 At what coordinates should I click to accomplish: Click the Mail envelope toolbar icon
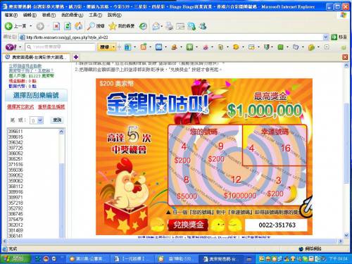pyautogui.click(x=156, y=26)
